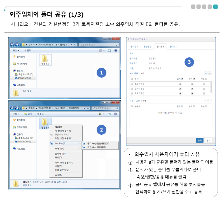
Task: Open 개인/부서 휴지통(R) from InnoEcm submenu
Action: coord(96,147)
